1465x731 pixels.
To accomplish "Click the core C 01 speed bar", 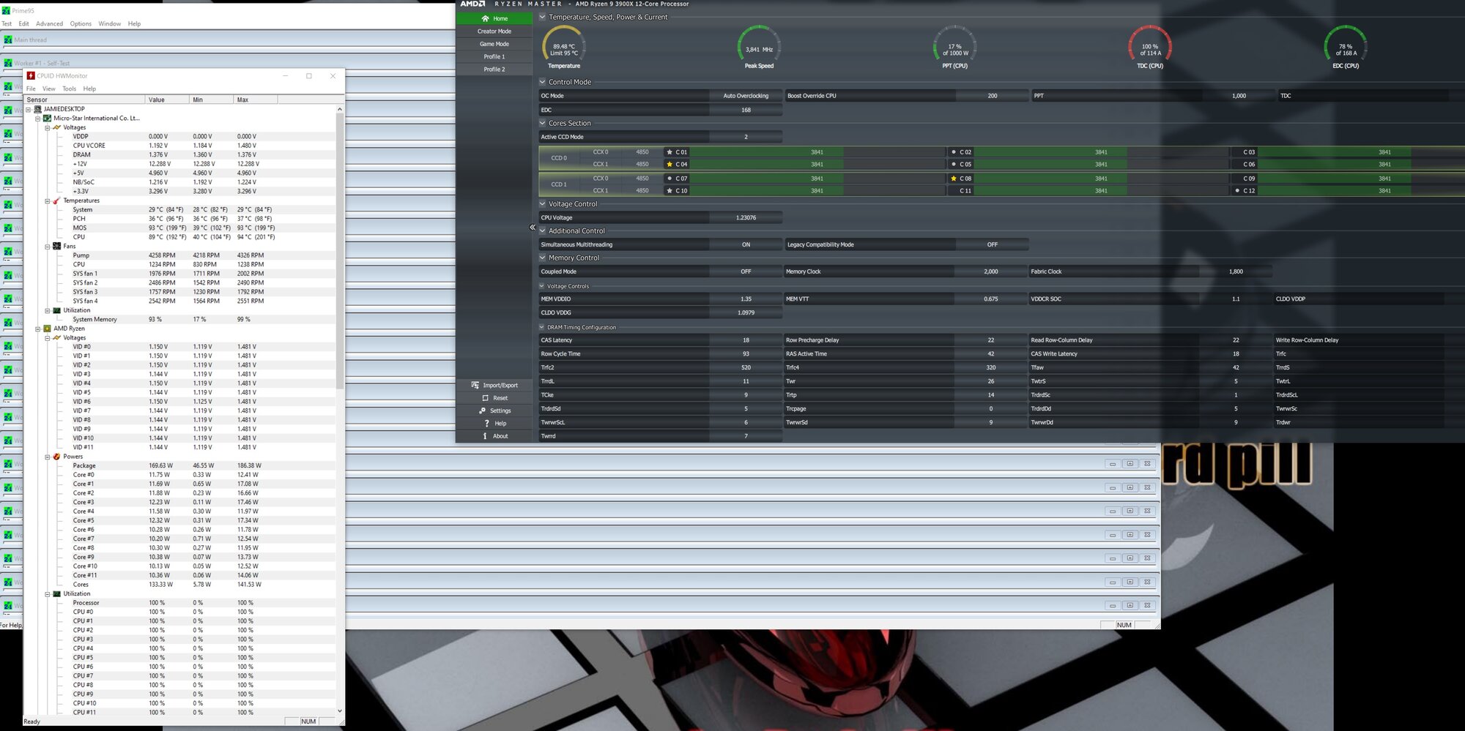I will 817,152.
